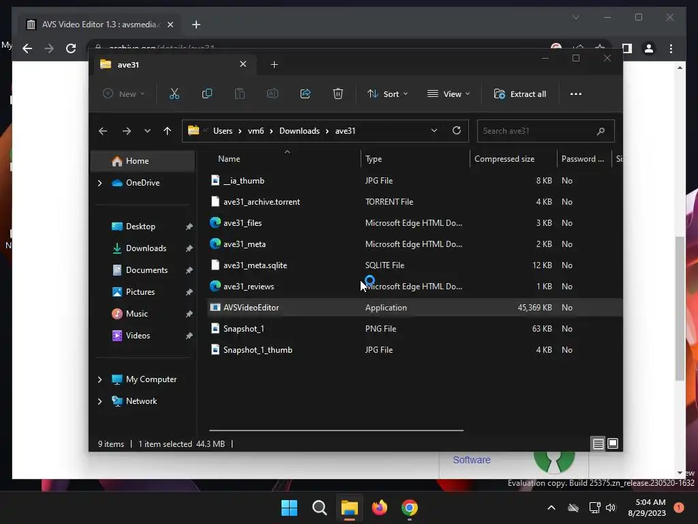Click Explorer's back navigation arrow
Screen dimensions: 698x524
(103, 131)
